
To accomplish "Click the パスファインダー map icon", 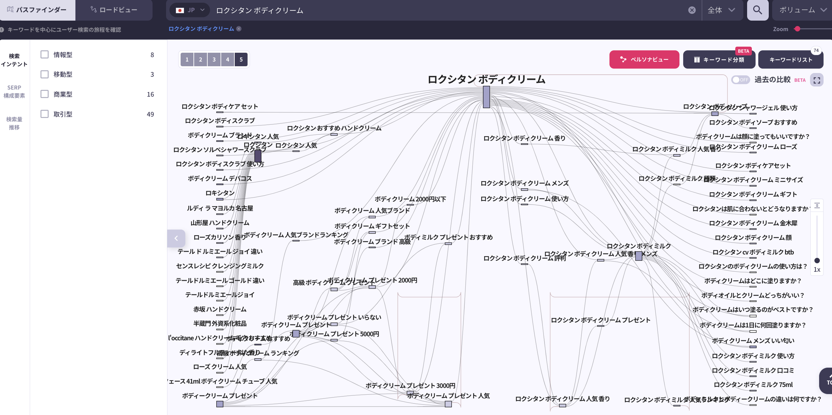I will point(10,10).
